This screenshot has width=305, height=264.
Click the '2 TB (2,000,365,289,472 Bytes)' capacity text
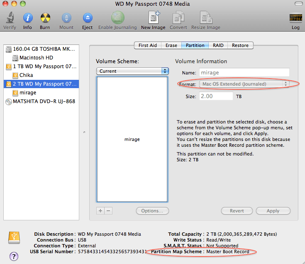pos(242,234)
